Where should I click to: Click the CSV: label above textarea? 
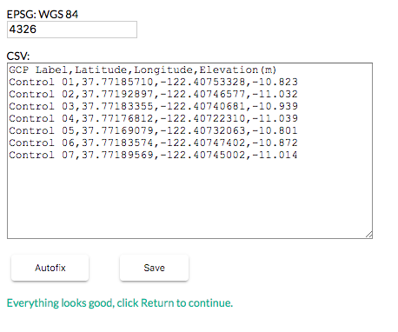click(18, 56)
